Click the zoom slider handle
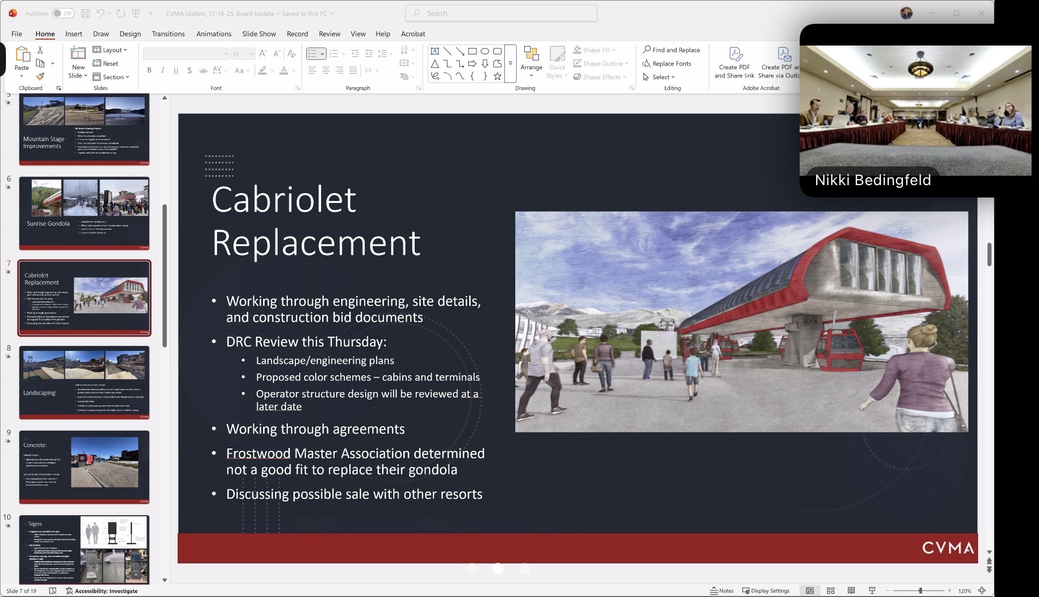 pyautogui.click(x=920, y=591)
